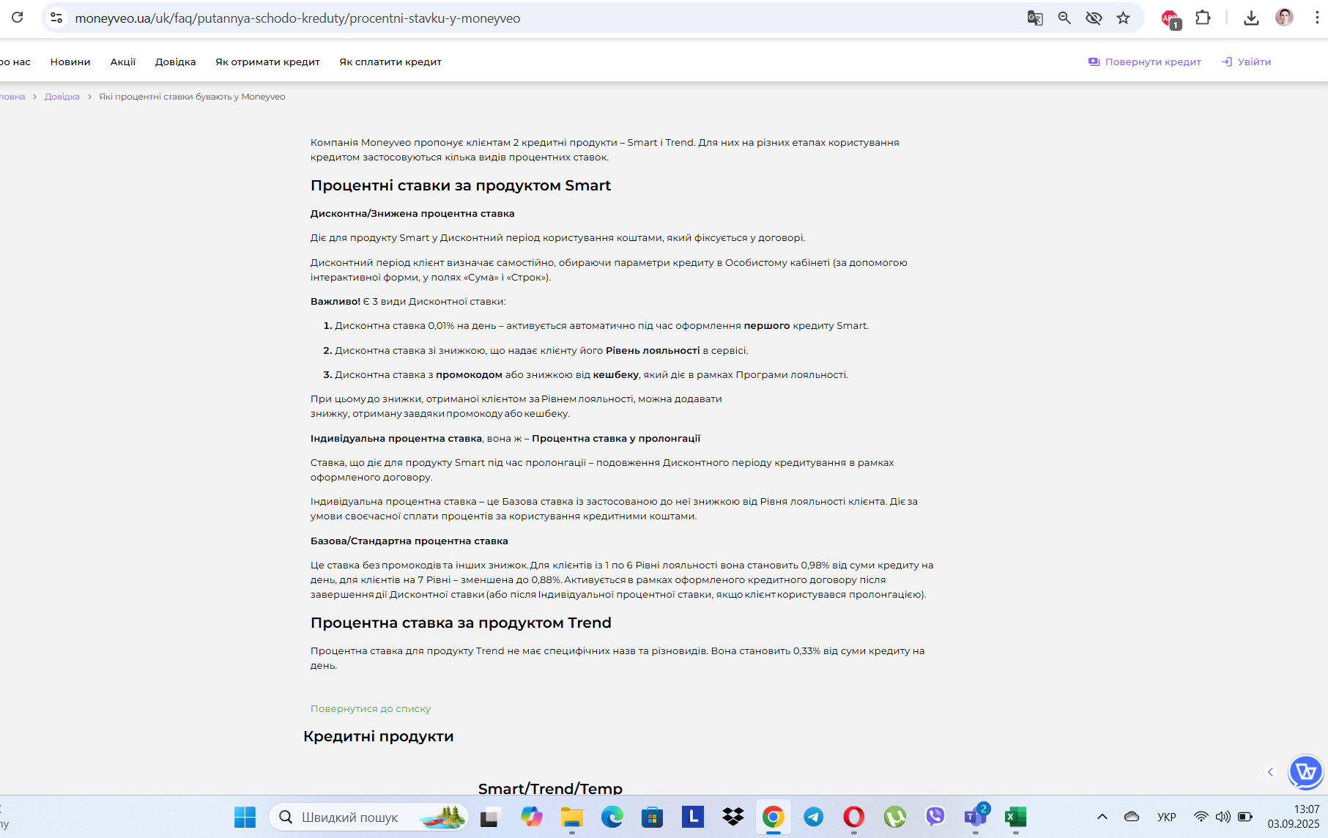Open Chrome three-dot menu
1328x838 pixels.
(1316, 18)
